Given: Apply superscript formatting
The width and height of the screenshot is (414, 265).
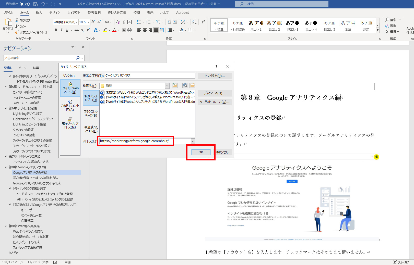Looking at the screenshot, I should (88, 30).
